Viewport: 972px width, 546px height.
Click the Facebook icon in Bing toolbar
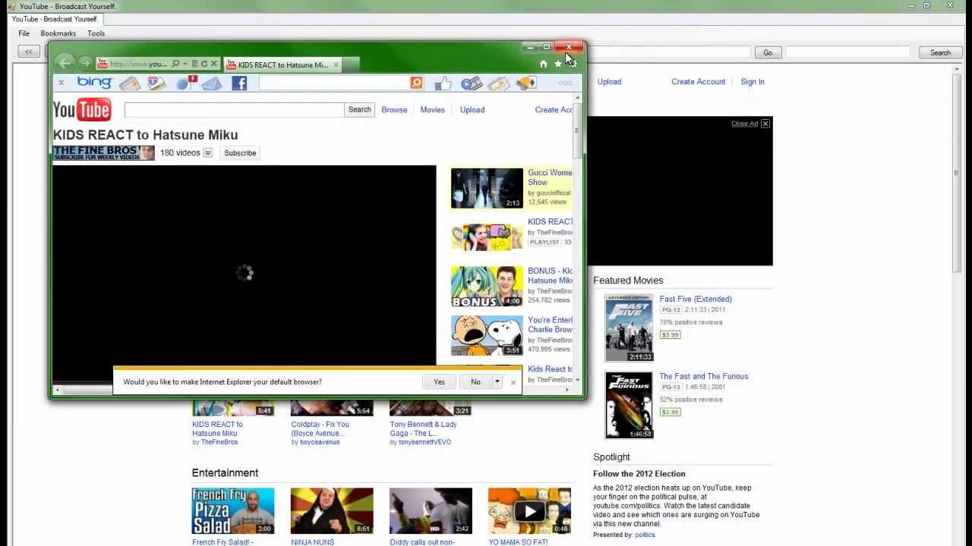pyautogui.click(x=239, y=83)
